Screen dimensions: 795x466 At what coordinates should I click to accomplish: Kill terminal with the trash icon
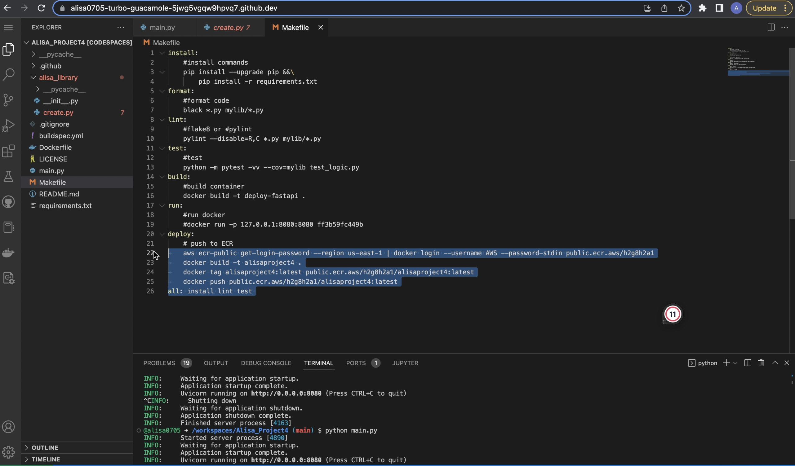point(761,363)
